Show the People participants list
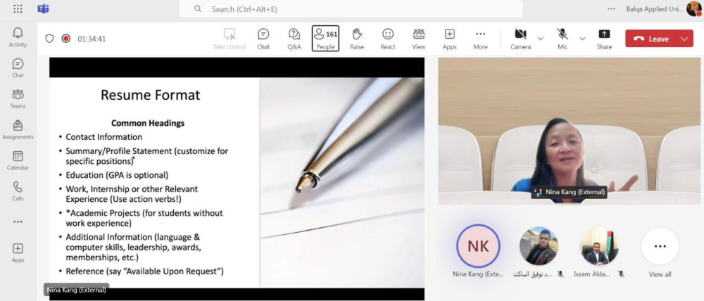 325,38
